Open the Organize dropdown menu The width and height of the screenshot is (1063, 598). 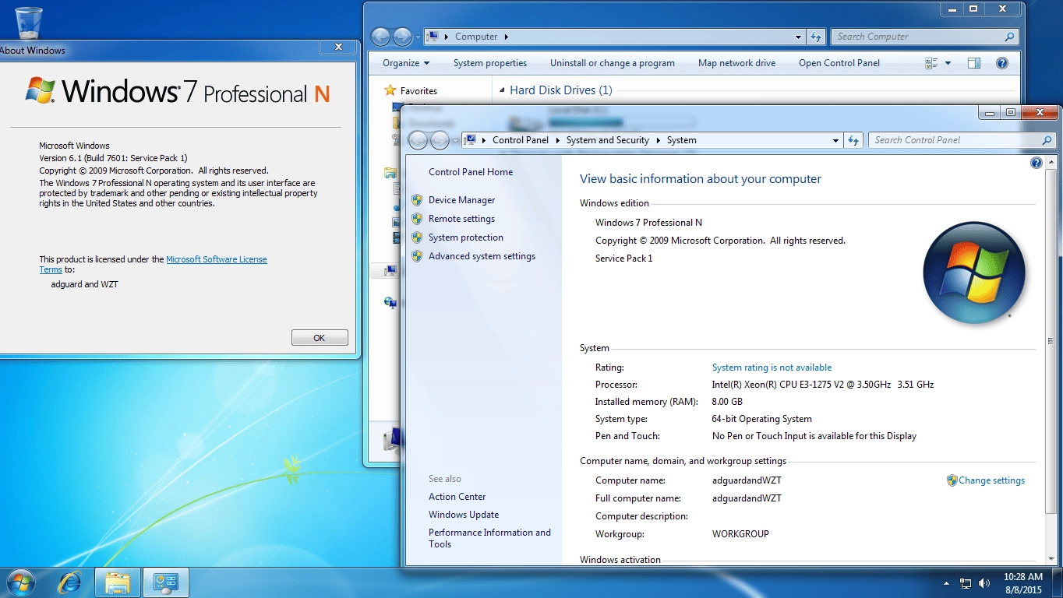click(x=406, y=63)
